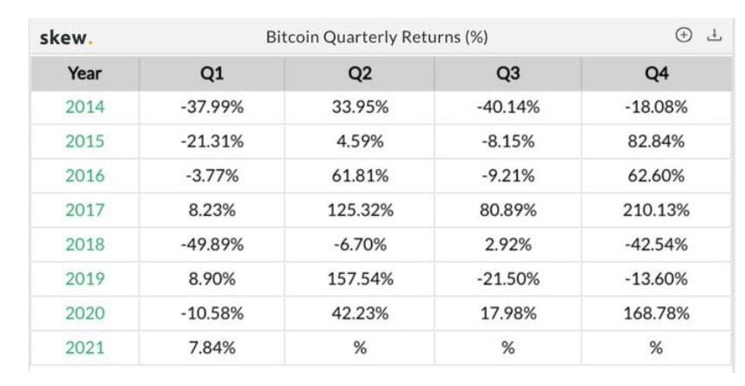
Task: Select the 2016 year link
Action: coord(84,176)
